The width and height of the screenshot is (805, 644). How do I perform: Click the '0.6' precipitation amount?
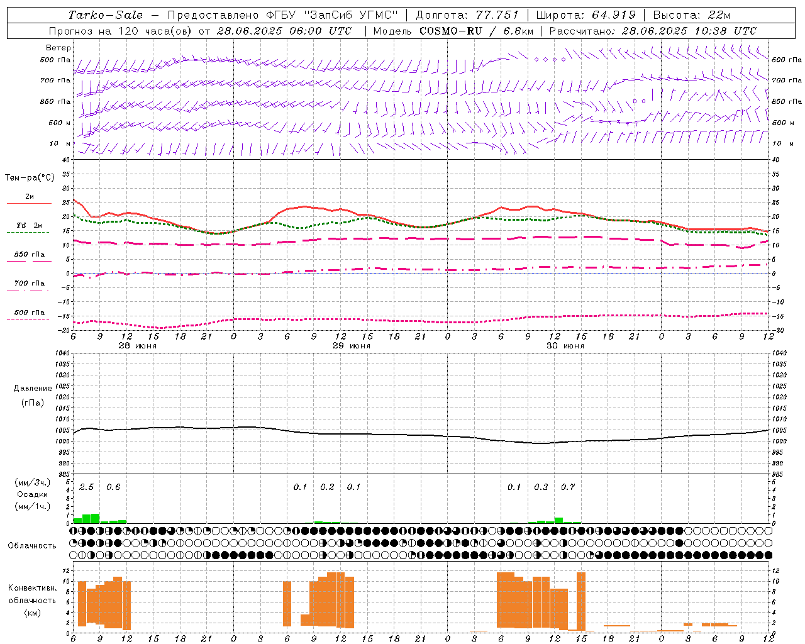(113, 487)
